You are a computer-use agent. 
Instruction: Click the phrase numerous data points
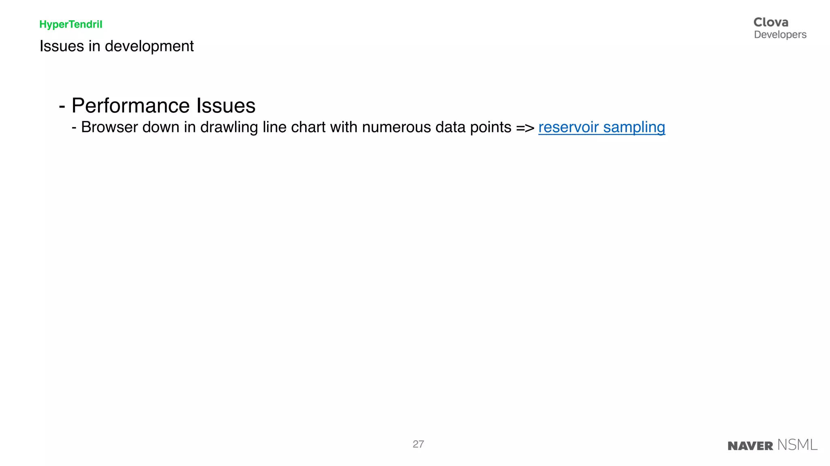click(437, 127)
